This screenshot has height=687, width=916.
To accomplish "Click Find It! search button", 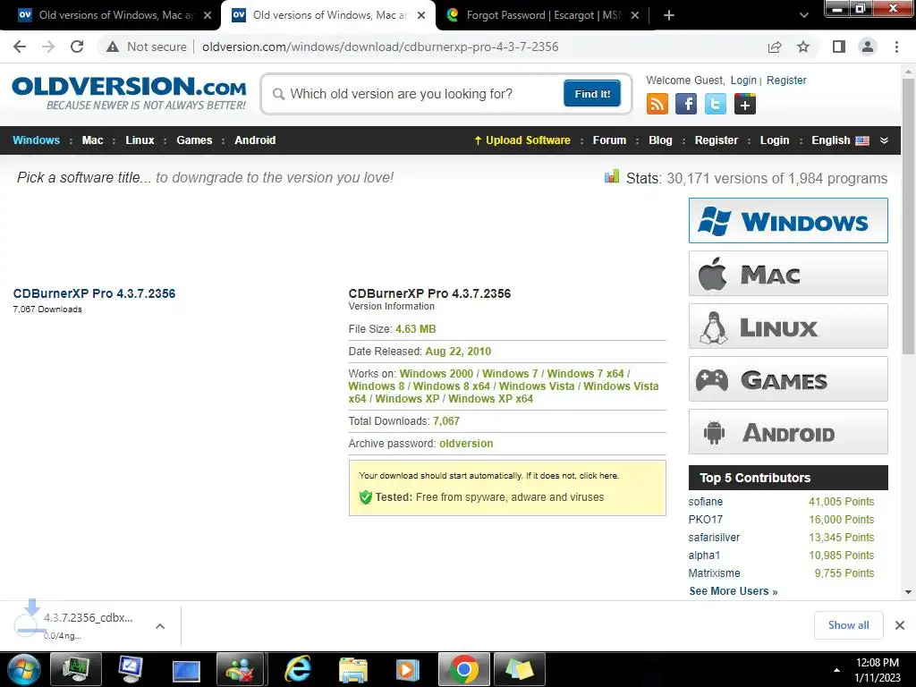I will (x=592, y=93).
